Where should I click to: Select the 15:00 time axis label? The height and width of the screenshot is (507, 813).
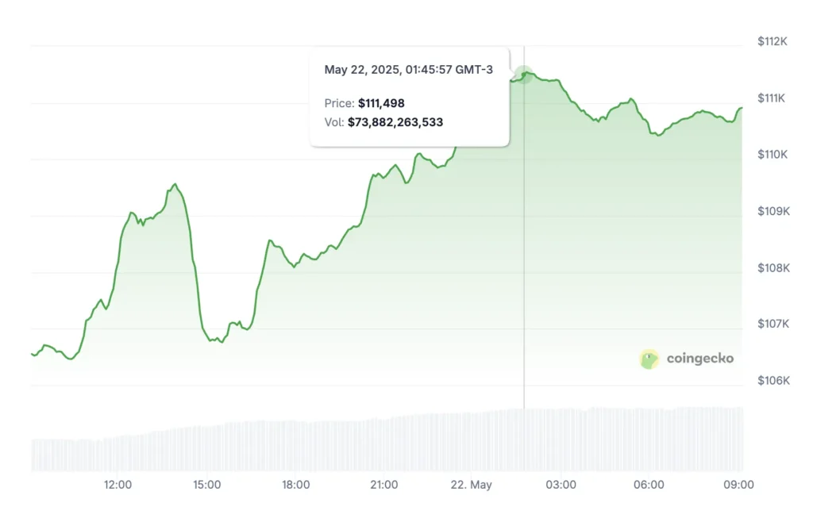[206, 485]
